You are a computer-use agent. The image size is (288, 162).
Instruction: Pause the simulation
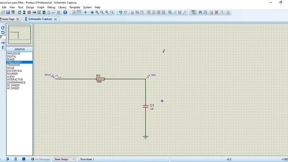tap(16, 159)
